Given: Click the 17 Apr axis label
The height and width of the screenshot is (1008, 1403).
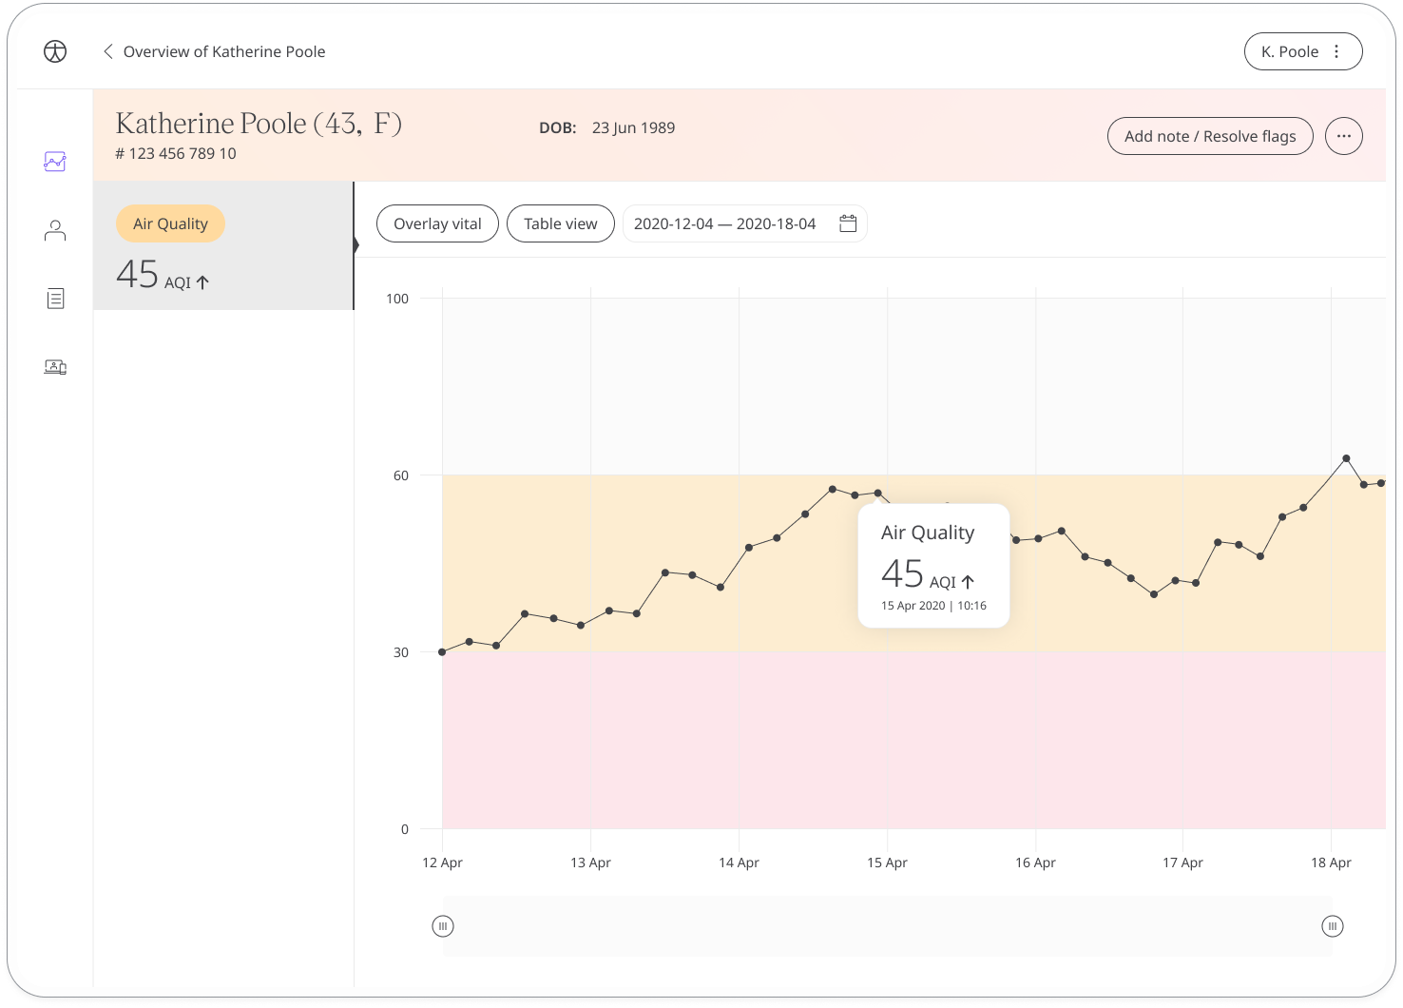Looking at the screenshot, I should (x=1182, y=863).
